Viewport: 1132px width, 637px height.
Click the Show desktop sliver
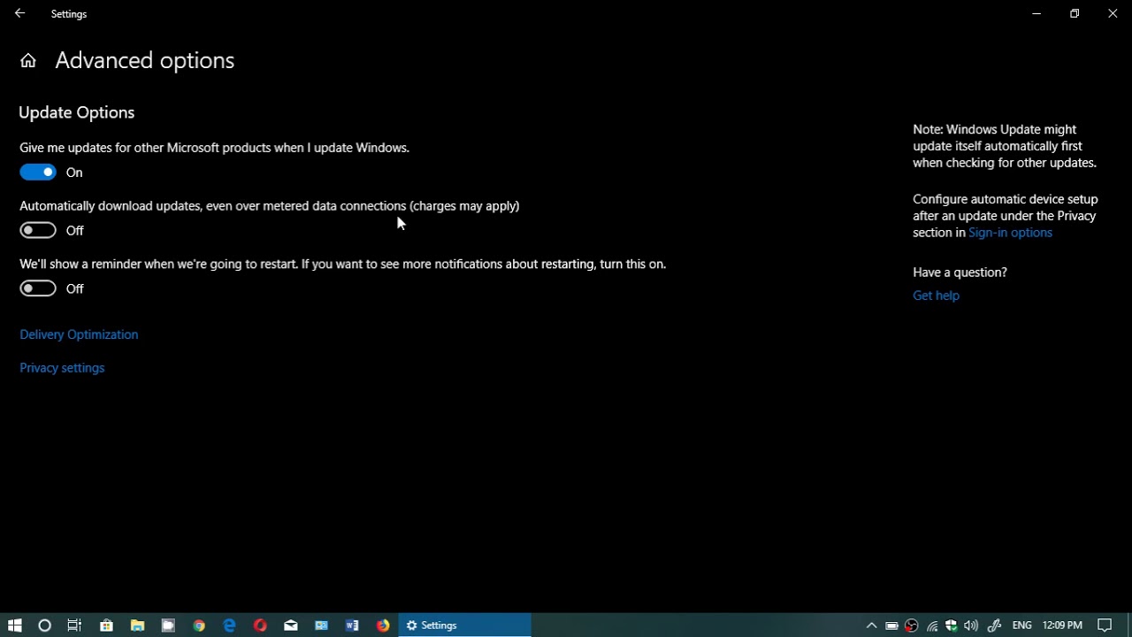tap(1129, 625)
